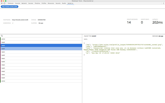Image resolution: width=165 pixels, height=103 pixels.
Task: Click the http://tweets.socket.io:80/ connection pill
Action: (x=10, y=7)
